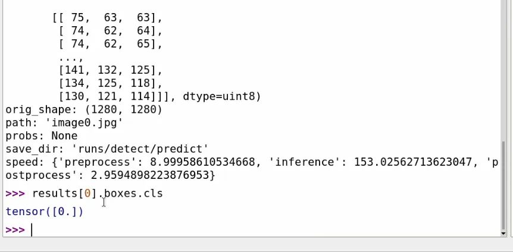Screen dimensions: 513x252
Task: Click the ellipsis row in array output
Action: [x=71, y=58]
